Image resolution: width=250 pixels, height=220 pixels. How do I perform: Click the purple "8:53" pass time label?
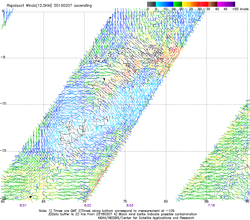point(130,205)
